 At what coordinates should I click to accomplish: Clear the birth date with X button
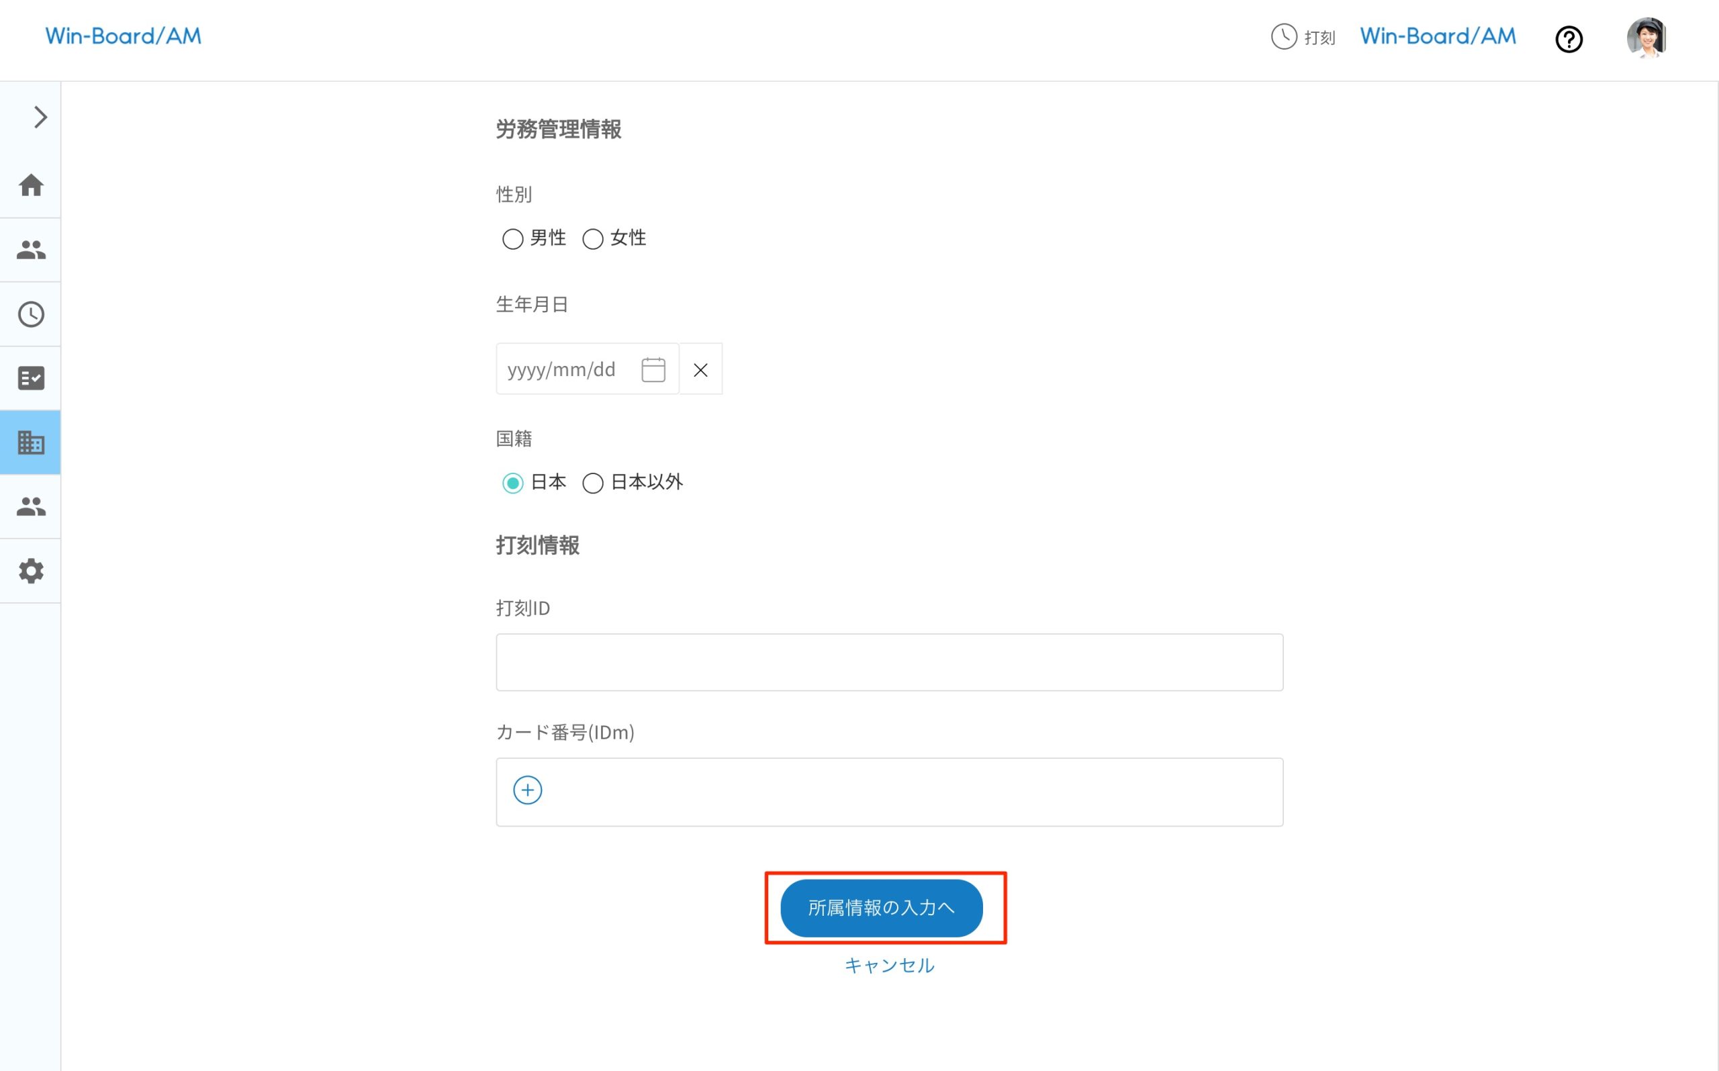point(700,370)
